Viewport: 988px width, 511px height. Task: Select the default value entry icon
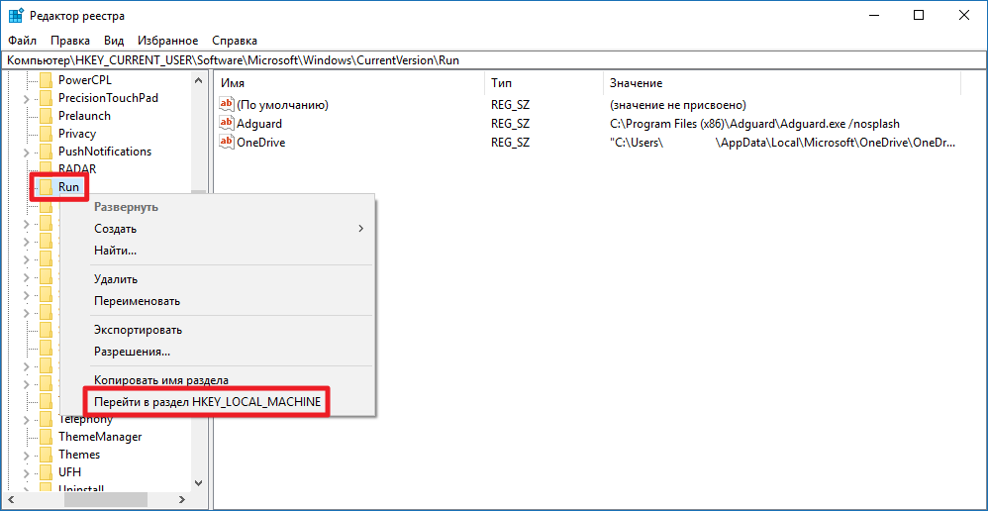(226, 105)
